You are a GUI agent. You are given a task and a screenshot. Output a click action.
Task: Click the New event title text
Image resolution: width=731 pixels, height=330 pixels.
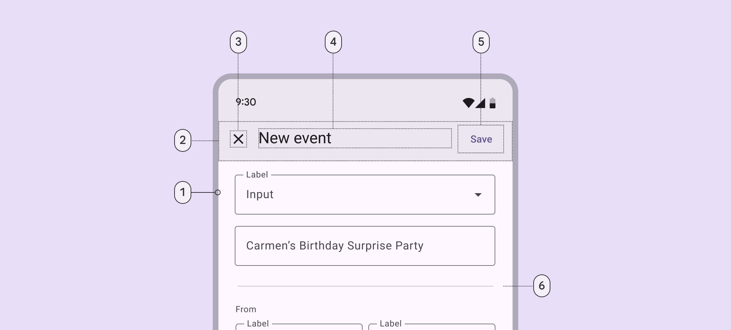[x=295, y=138]
